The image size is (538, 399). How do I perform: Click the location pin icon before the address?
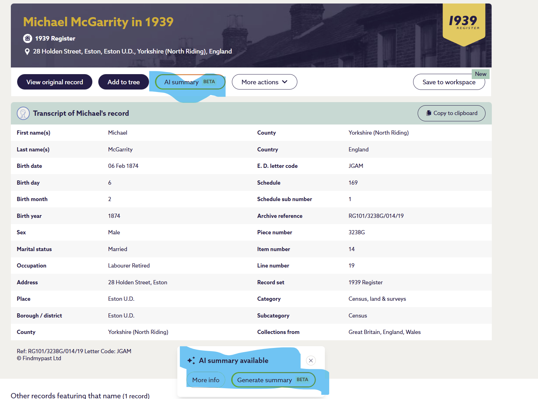pos(27,52)
